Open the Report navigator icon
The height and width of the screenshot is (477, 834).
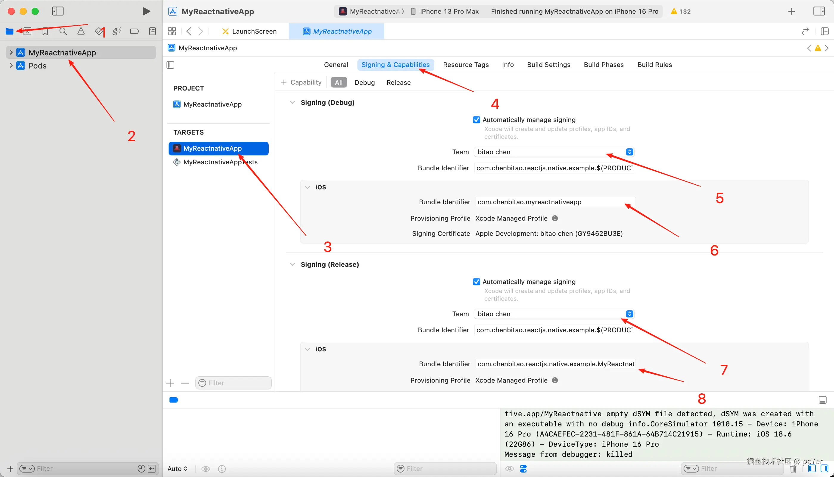(153, 32)
